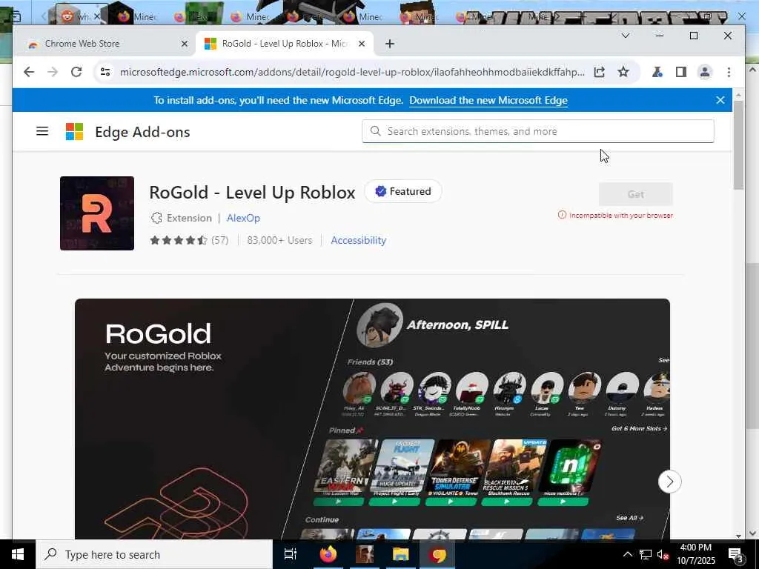The image size is (759, 569).
Task: Close the RoGold tab
Action: (x=362, y=44)
